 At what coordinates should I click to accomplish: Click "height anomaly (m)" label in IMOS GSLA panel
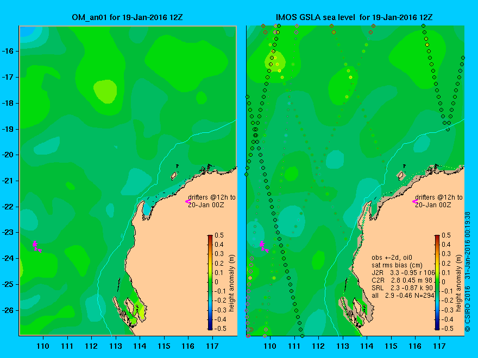(459, 283)
